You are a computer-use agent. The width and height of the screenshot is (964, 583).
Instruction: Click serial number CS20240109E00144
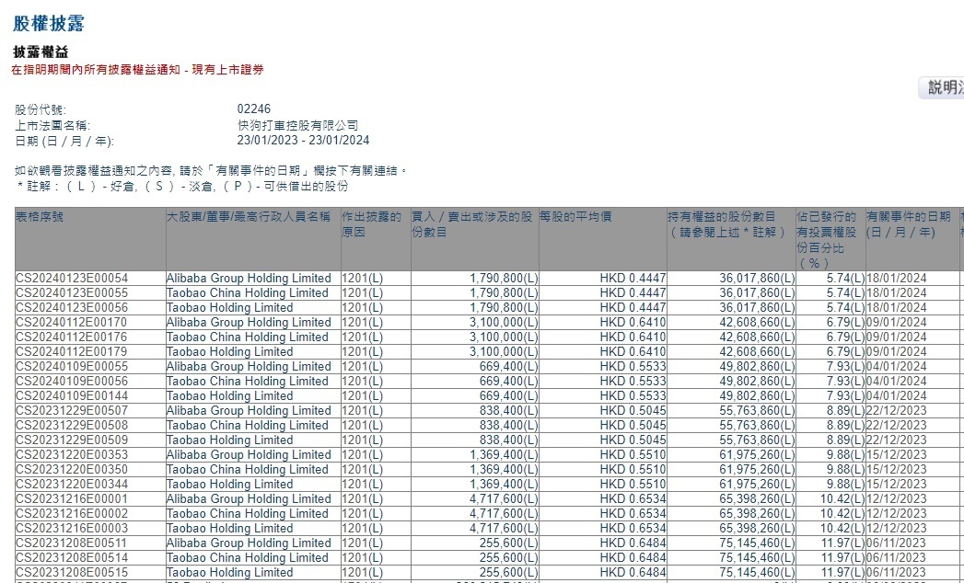tap(72, 396)
